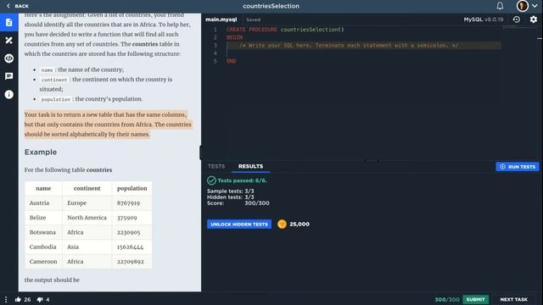Go to NEXT TASK
The width and height of the screenshot is (543, 305).
click(x=514, y=299)
